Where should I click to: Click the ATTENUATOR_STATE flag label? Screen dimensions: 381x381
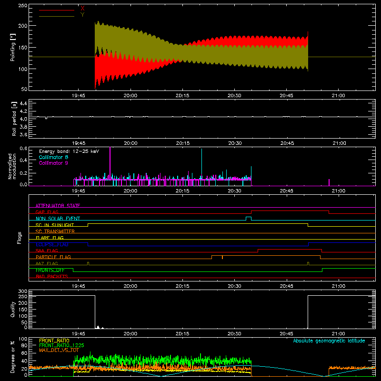[x=58, y=206]
